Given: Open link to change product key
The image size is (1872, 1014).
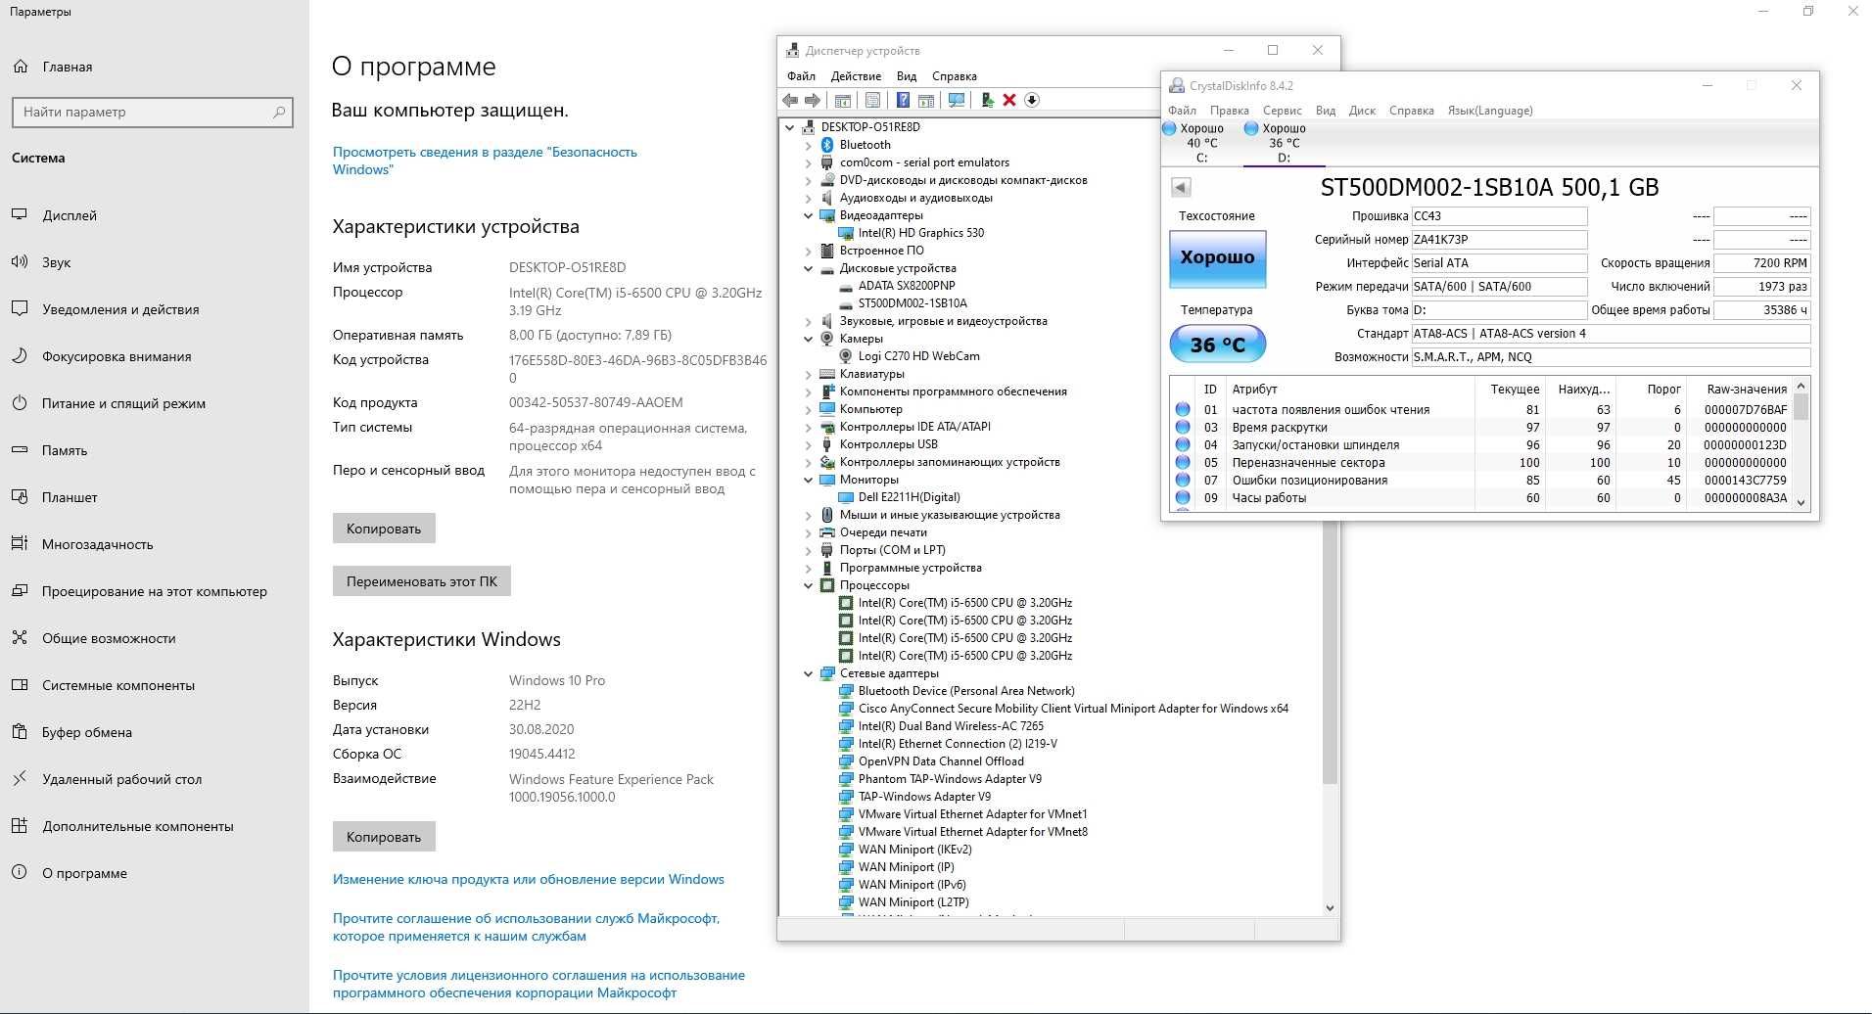Looking at the screenshot, I should [x=529, y=879].
